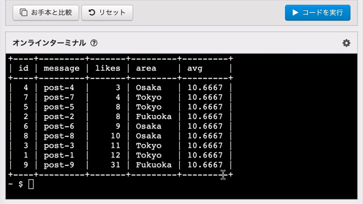Click the お手本と比較 compare button
Viewport: 363px width, 204px height.
45,12
